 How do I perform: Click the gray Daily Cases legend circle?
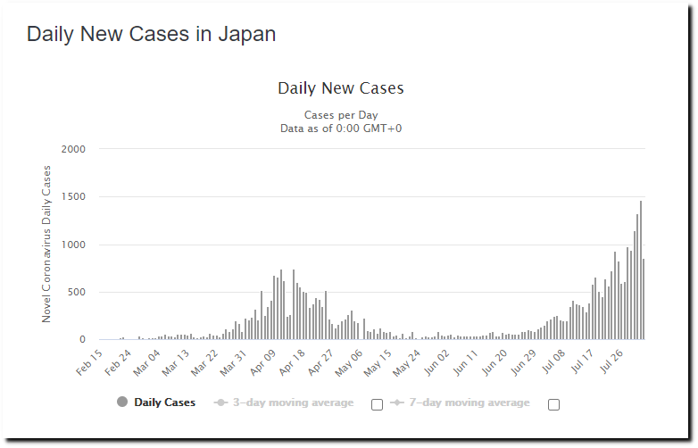122,402
